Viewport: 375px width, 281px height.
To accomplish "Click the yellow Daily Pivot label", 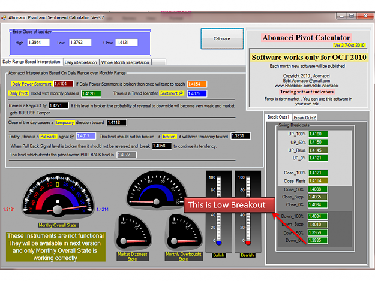I will coord(19,93).
